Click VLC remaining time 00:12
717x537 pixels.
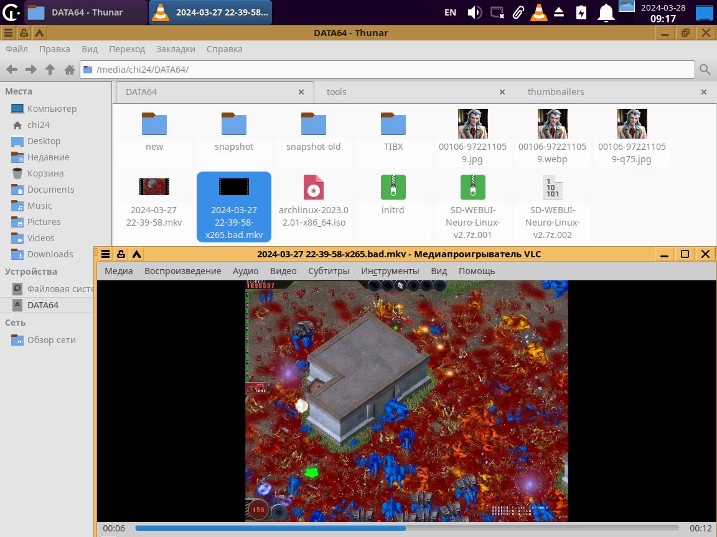point(701,528)
